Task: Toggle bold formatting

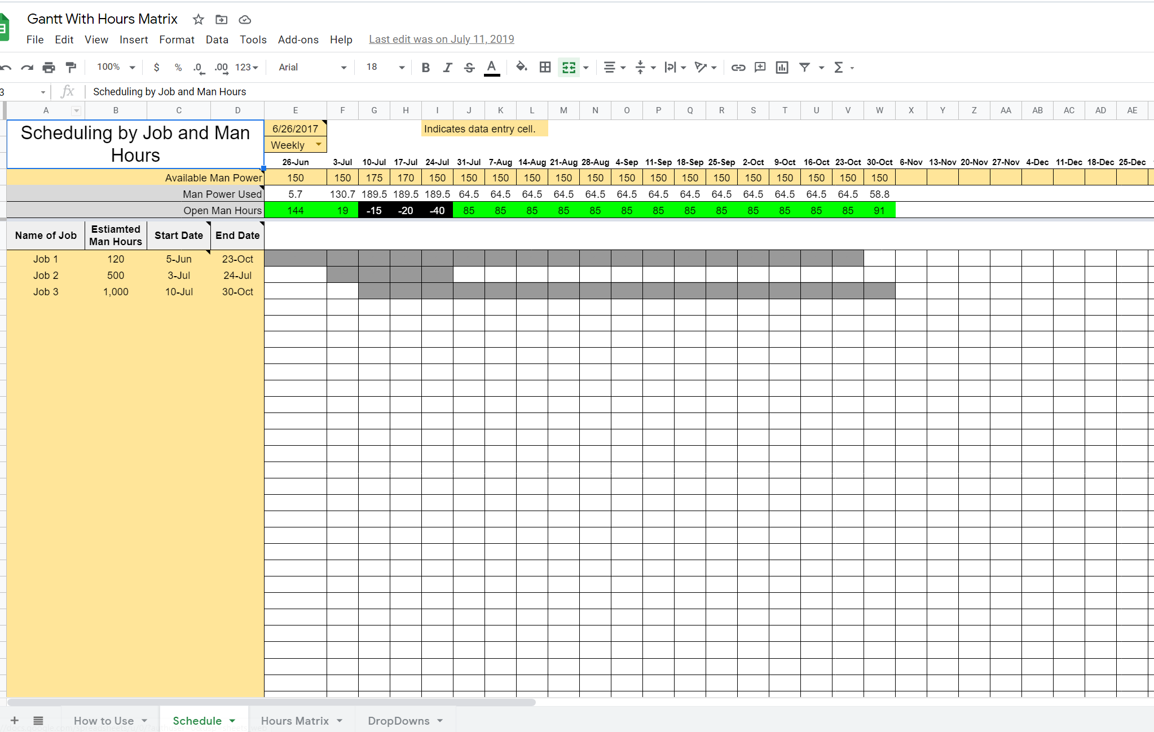Action: pyautogui.click(x=425, y=67)
